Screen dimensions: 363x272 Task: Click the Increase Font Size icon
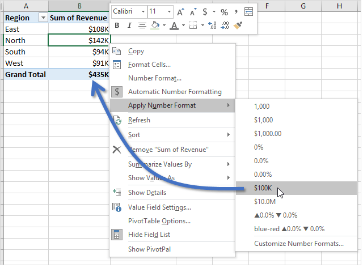[x=180, y=12]
